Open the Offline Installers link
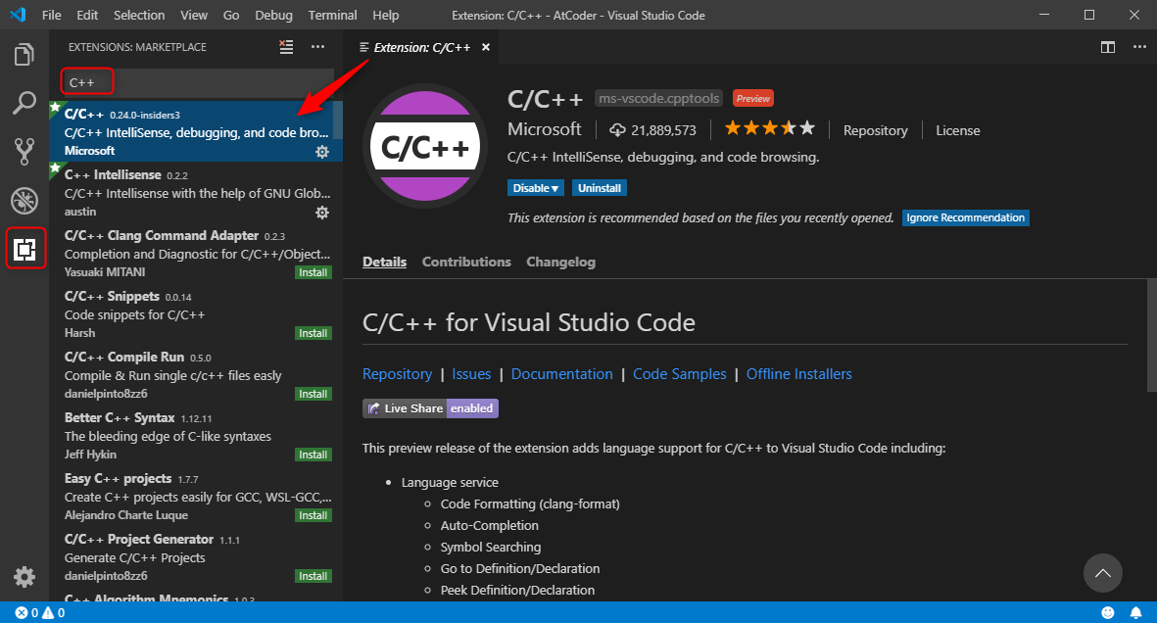 click(798, 374)
